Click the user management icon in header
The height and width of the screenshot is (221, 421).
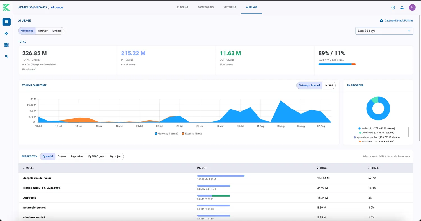(x=402, y=8)
